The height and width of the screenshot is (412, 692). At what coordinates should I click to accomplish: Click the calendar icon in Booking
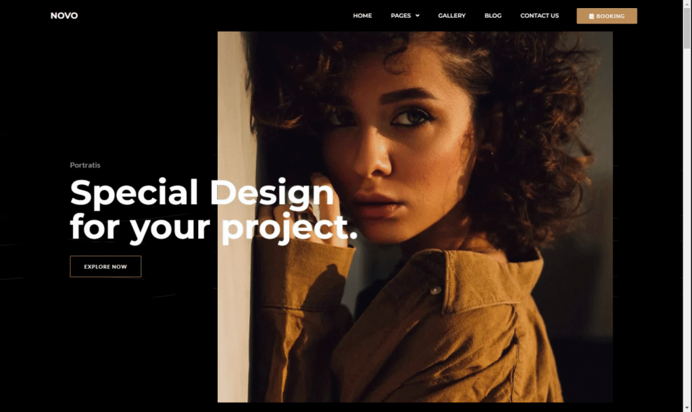(x=591, y=16)
